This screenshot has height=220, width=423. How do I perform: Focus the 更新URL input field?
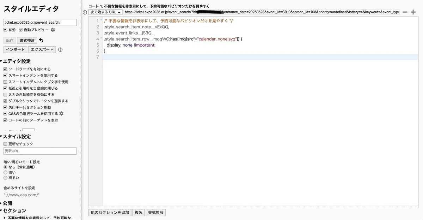tap(40, 151)
